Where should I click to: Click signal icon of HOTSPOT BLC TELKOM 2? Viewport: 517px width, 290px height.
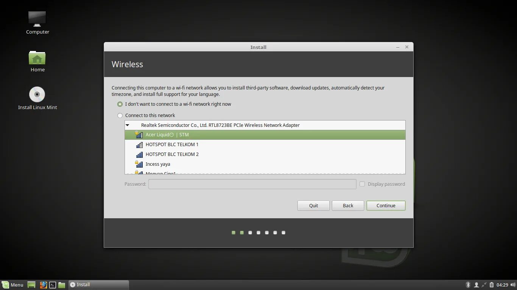(x=139, y=154)
